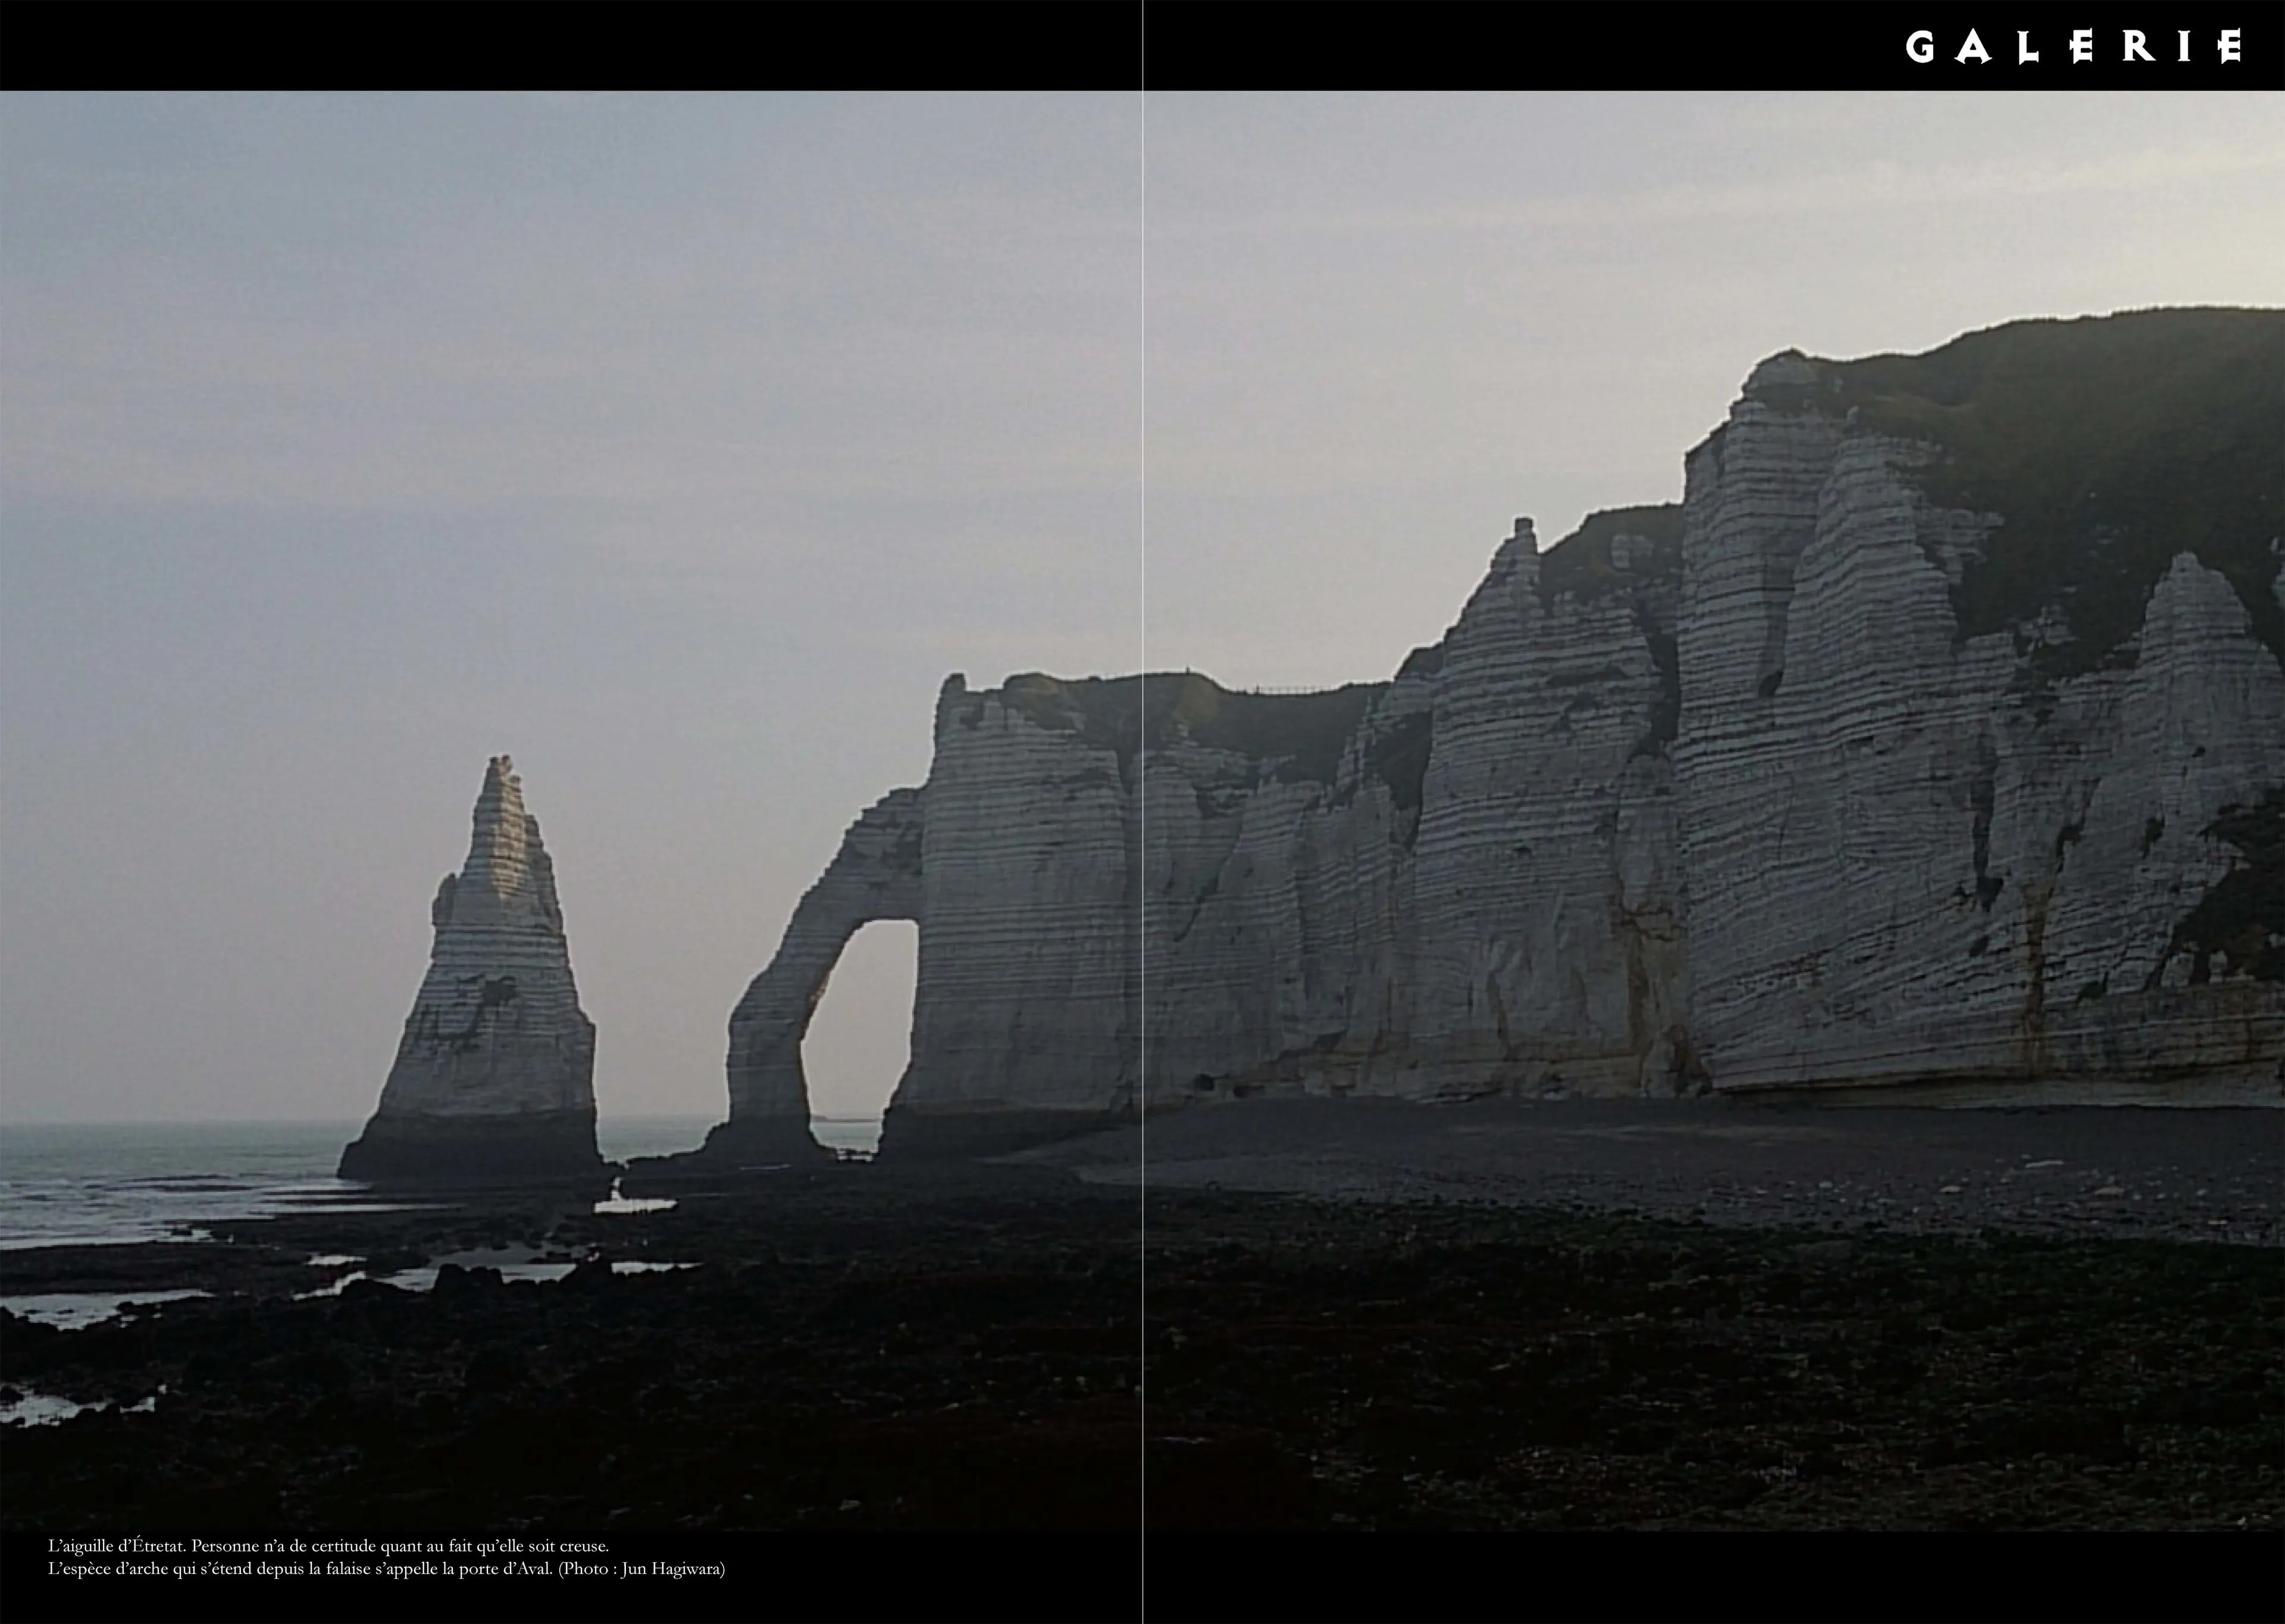Click the caption line mentioning porte d'Aval
The height and width of the screenshot is (1624, 2285).
pos(386,1569)
